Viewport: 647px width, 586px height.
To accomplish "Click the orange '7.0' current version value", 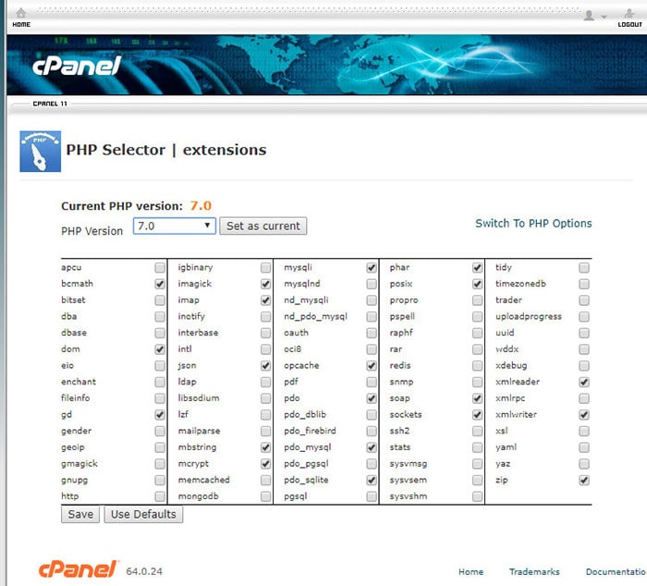I will [201, 205].
